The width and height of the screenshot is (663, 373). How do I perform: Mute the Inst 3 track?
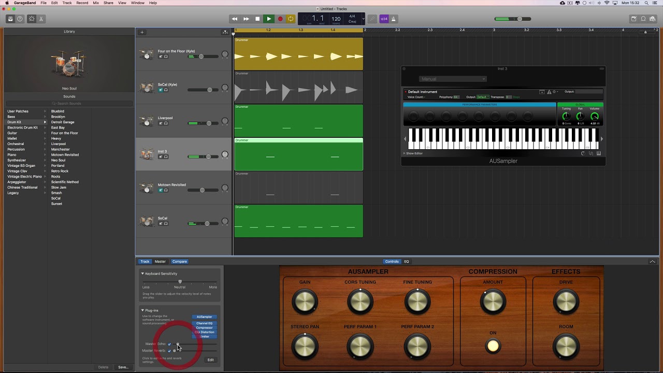(161, 157)
